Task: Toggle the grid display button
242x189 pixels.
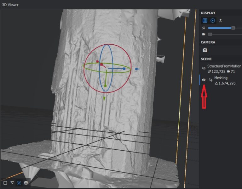Action: (x=205, y=20)
